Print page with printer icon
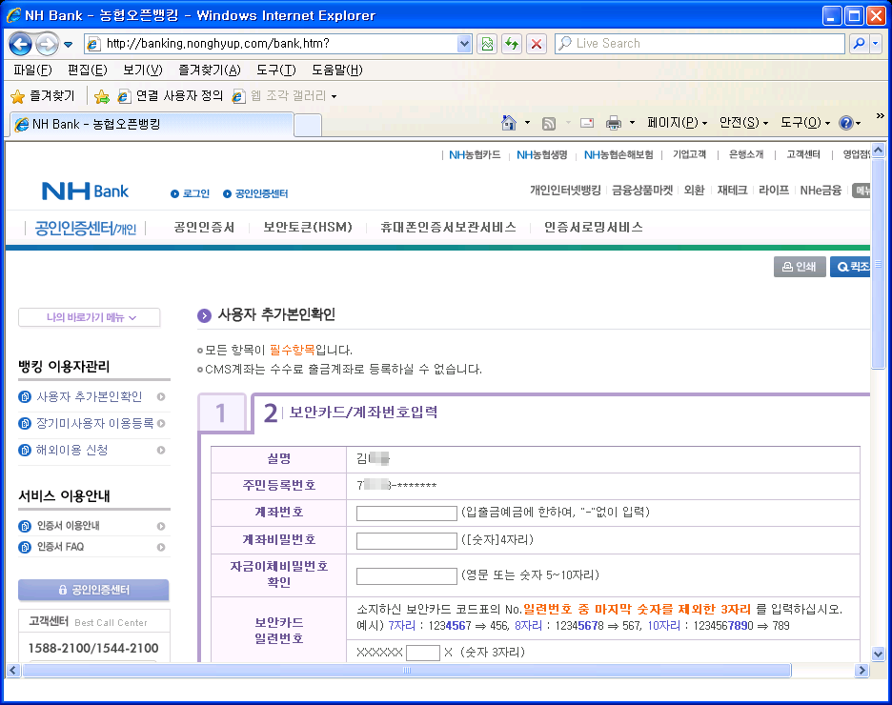 [x=614, y=123]
